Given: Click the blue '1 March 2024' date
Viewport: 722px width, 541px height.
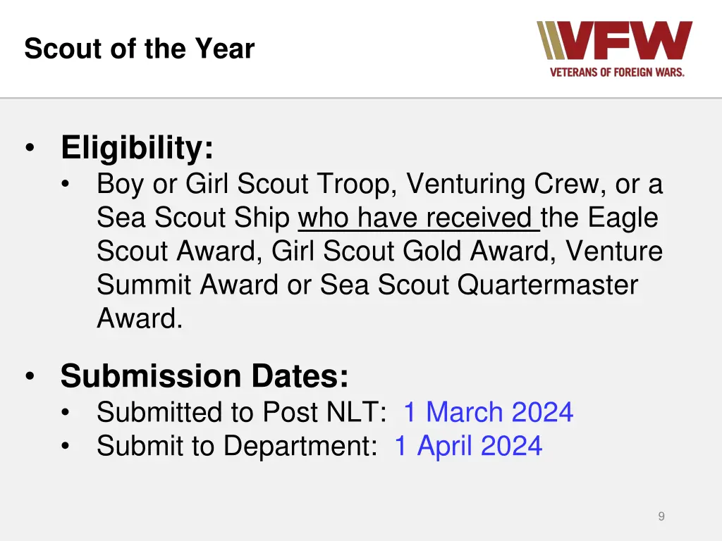Looking at the screenshot, I should click(x=488, y=412).
